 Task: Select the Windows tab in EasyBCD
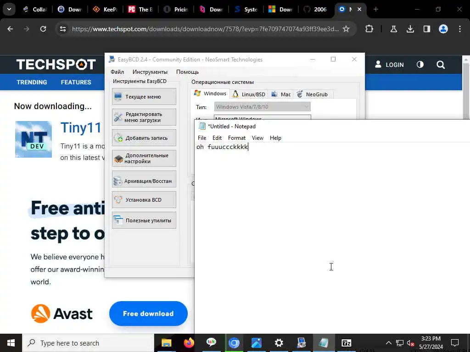[210, 93]
